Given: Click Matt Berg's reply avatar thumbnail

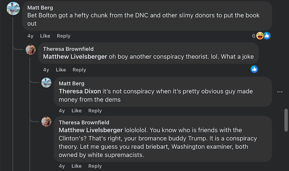Looking at the screenshot, I should point(46,83).
